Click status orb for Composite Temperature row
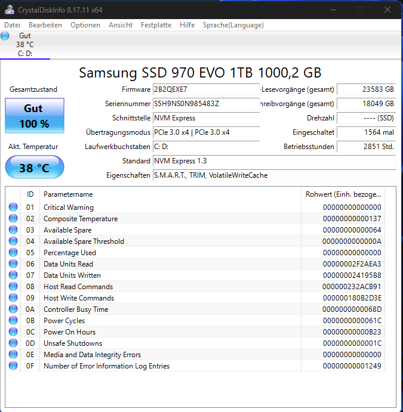The image size is (403, 412). (13, 218)
